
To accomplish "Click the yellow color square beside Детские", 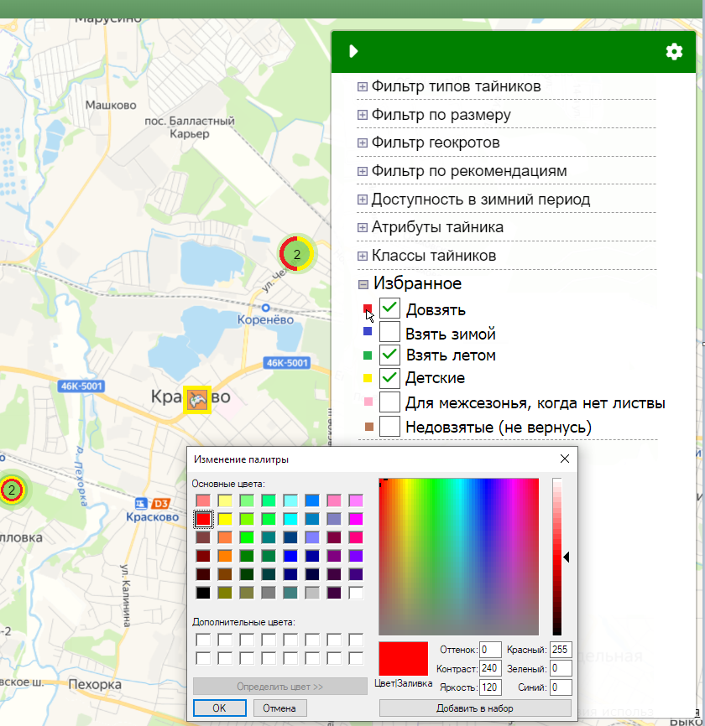I will point(368,378).
